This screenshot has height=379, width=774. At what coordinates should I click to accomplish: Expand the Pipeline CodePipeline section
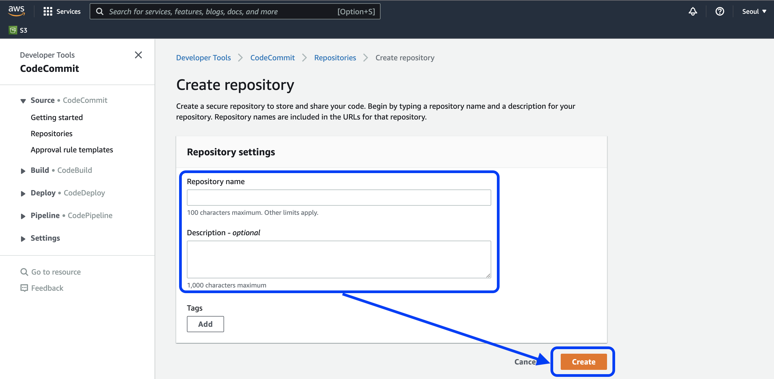[x=23, y=216]
